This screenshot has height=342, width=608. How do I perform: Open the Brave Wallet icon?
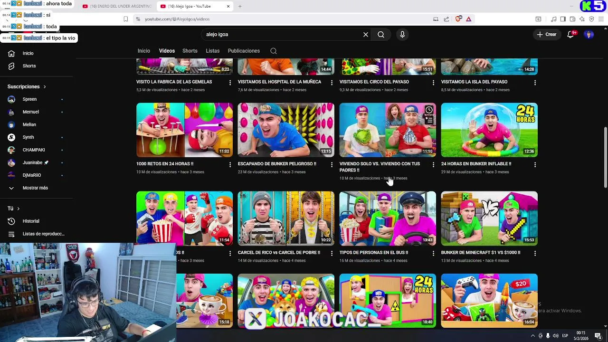[572, 19]
